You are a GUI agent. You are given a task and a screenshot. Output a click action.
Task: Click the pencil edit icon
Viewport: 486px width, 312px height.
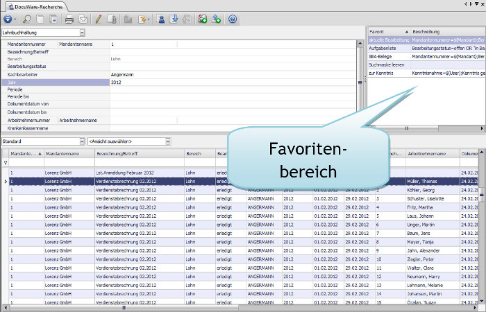click(x=99, y=19)
